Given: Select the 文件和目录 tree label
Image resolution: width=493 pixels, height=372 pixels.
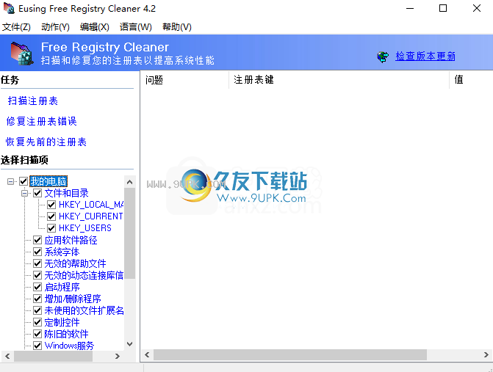Looking at the screenshot, I should [x=66, y=193].
